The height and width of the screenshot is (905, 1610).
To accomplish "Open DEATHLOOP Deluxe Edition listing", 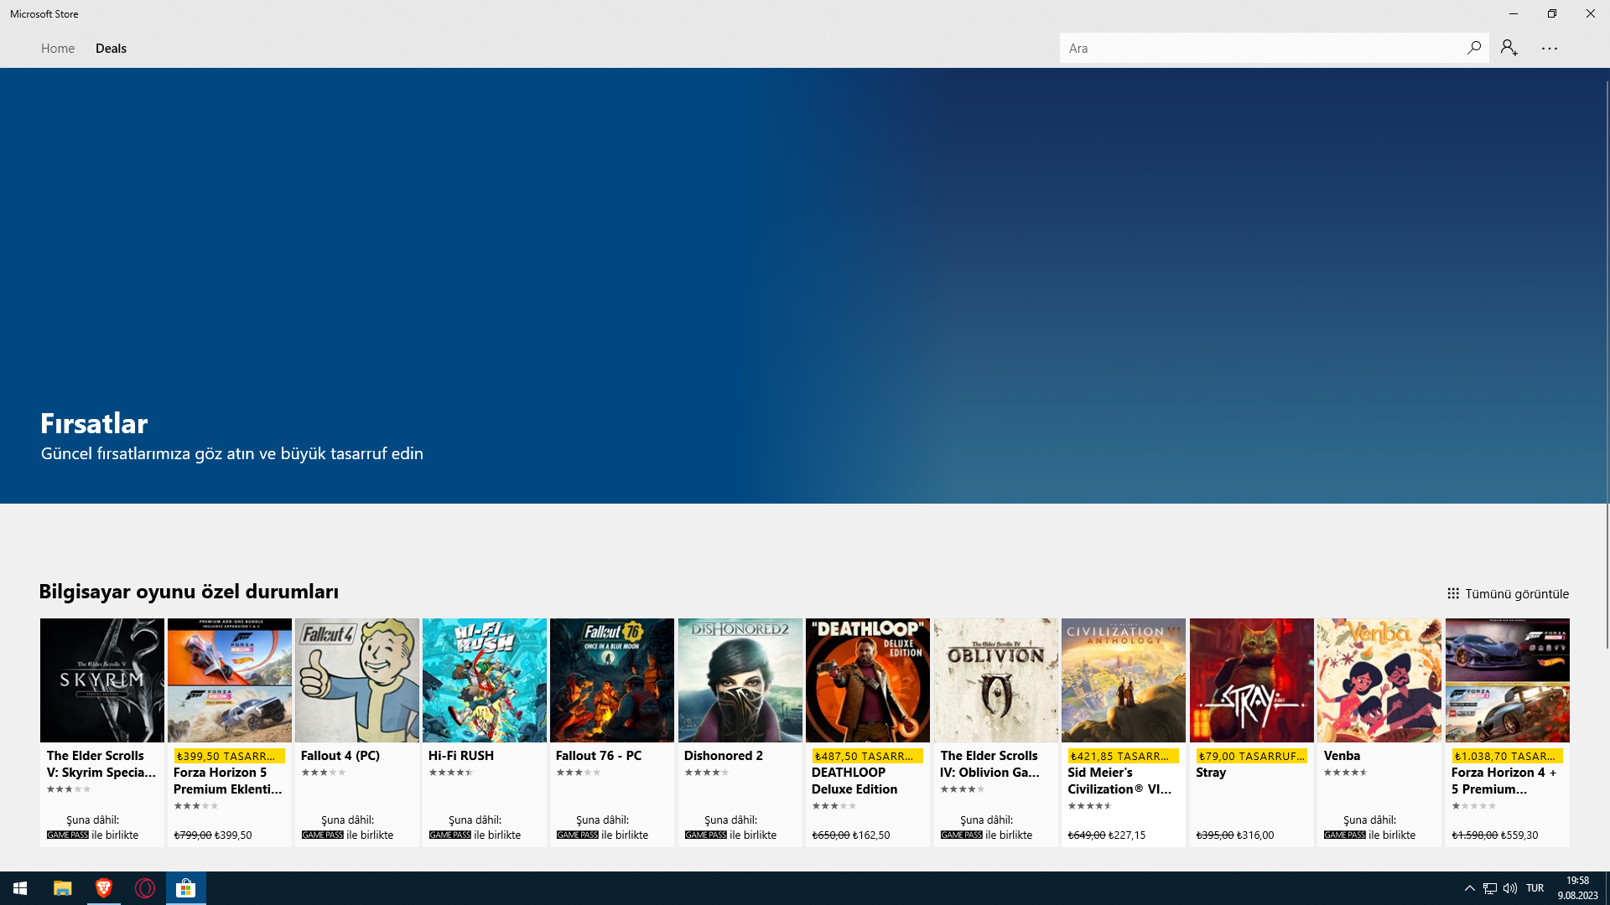I will [x=868, y=680].
